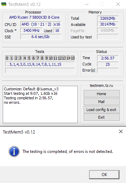The width and height of the screenshot is (126, 183).
Task: Select test box 11
Action: 55,58
